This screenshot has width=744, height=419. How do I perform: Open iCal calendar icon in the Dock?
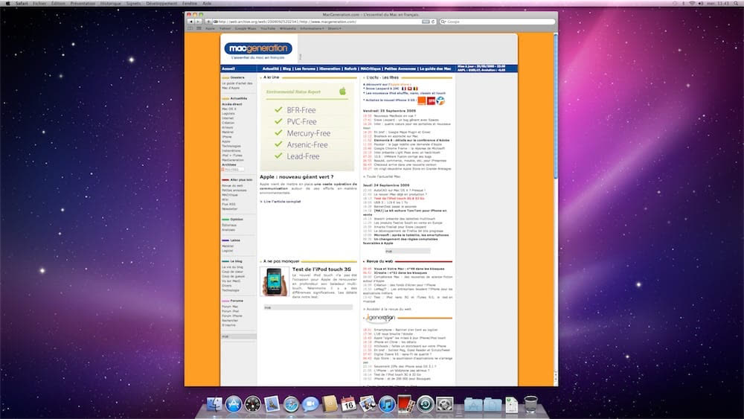348,404
